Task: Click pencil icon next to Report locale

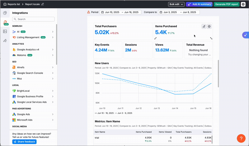Action: pyautogui.click(x=43, y=4)
